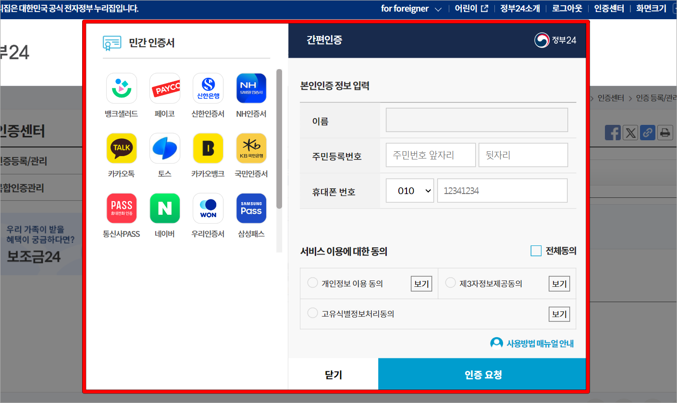Share page via Facebook icon
This screenshot has height=403, width=677.
(x=613, y=133)
